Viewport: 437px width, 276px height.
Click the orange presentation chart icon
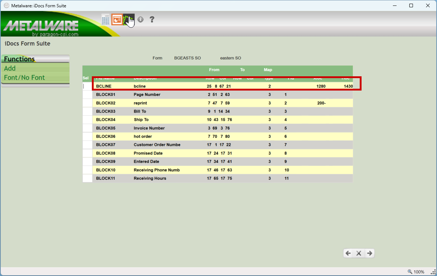pos(117,20)
